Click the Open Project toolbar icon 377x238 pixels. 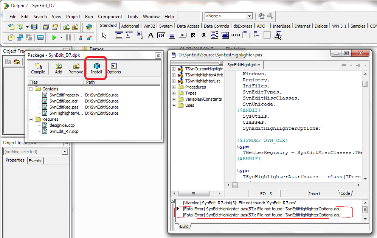55,26
